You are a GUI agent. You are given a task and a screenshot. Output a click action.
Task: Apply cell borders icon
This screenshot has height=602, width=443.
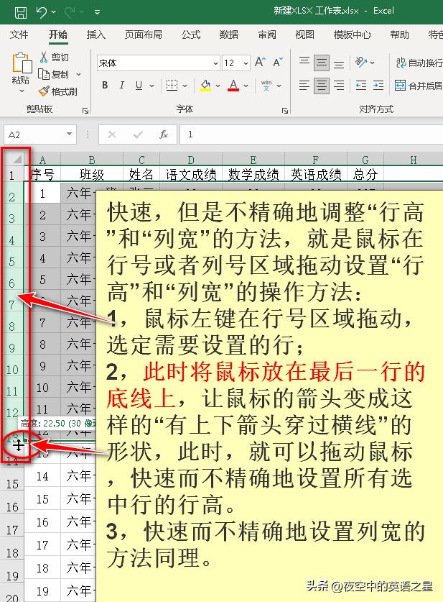pos(172,86)
